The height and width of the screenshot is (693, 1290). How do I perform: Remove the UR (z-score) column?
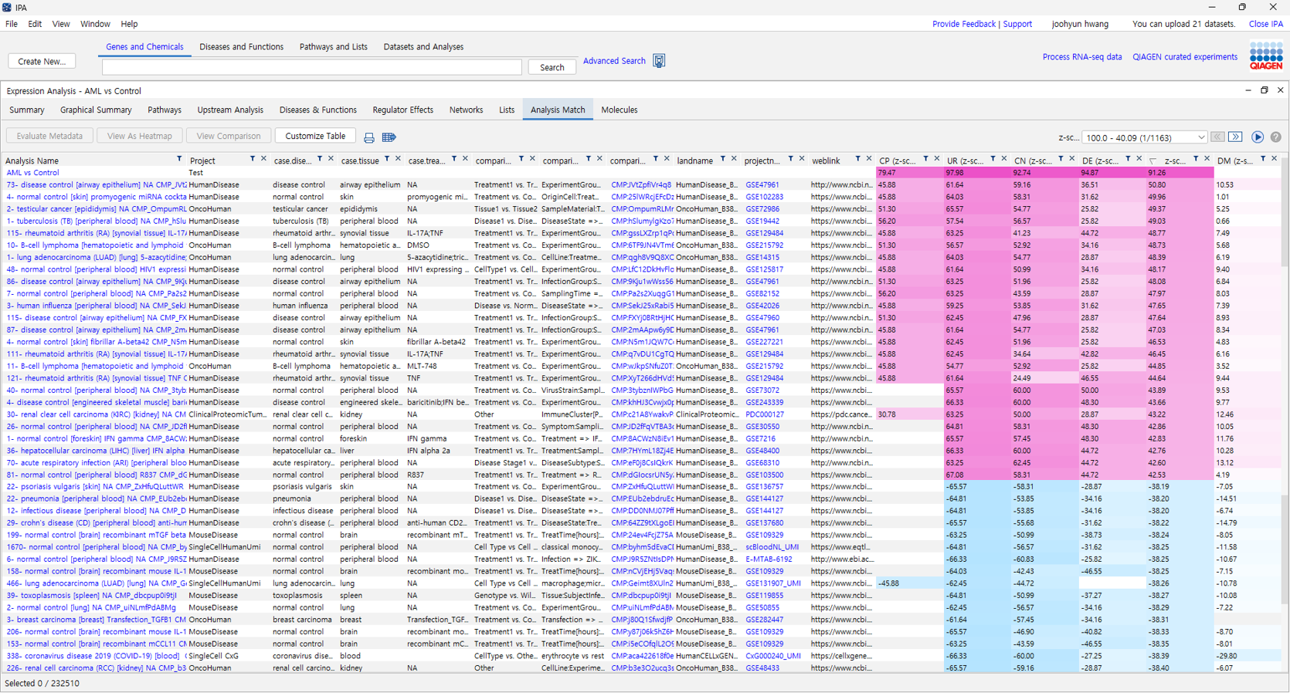[1004, 159]
